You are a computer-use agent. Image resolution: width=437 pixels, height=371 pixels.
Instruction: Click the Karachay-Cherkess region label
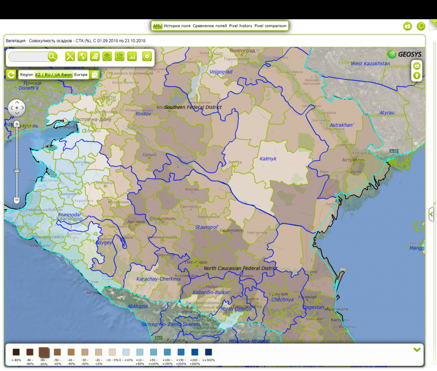coord(158,279)
